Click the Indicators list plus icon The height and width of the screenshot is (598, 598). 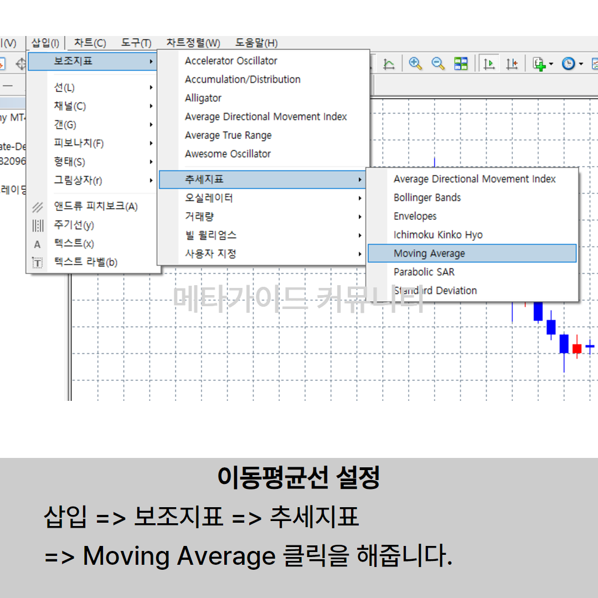[x=539, y=64]
